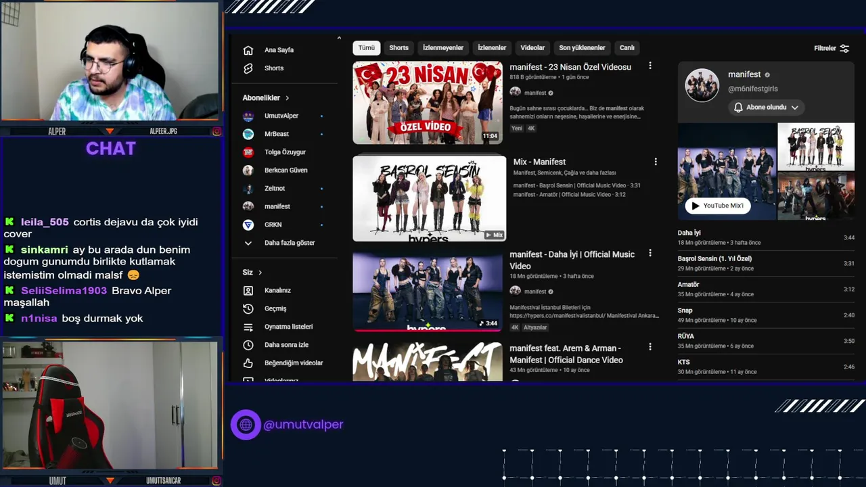866x487 pixels.
Task: Click the bell icon on Abone olundu
Action: [x=738, y=108]
